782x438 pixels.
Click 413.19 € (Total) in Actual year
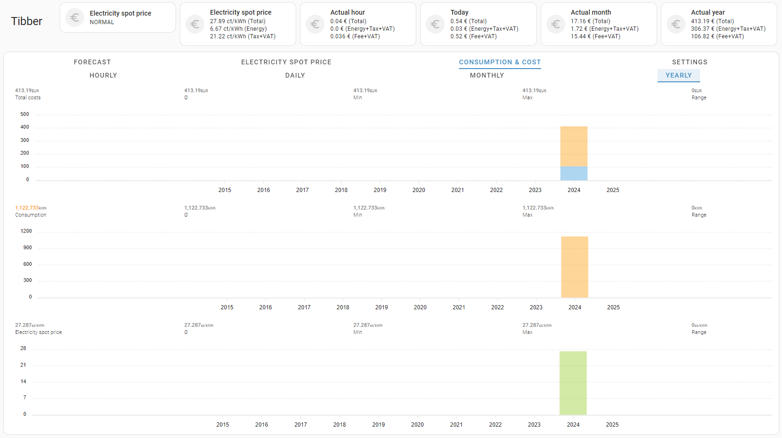point(712,21)
